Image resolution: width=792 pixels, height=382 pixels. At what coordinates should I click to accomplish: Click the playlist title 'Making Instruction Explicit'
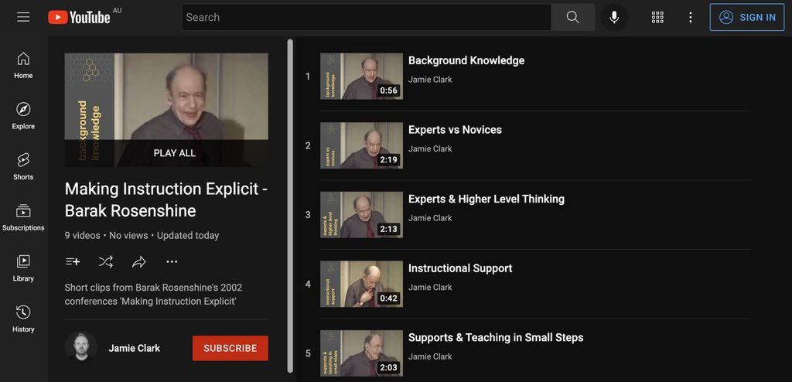click(x=166, y=200)
